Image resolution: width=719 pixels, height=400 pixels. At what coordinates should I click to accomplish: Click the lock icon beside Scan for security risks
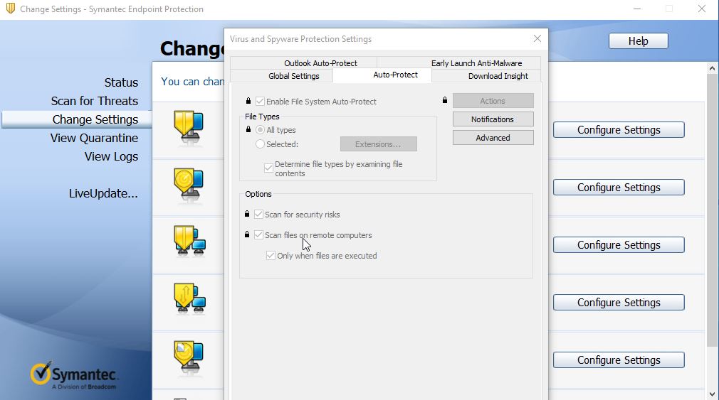pos(247,214)
